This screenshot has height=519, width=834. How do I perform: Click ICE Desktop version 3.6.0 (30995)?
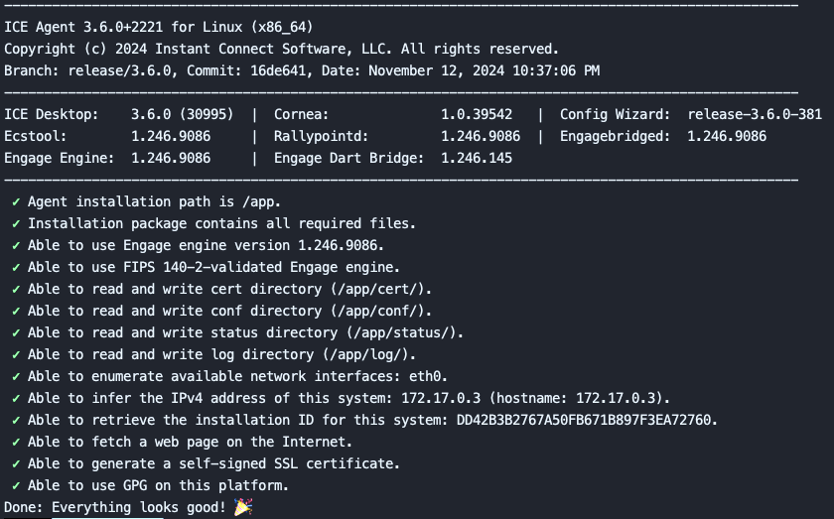(182, 114)
